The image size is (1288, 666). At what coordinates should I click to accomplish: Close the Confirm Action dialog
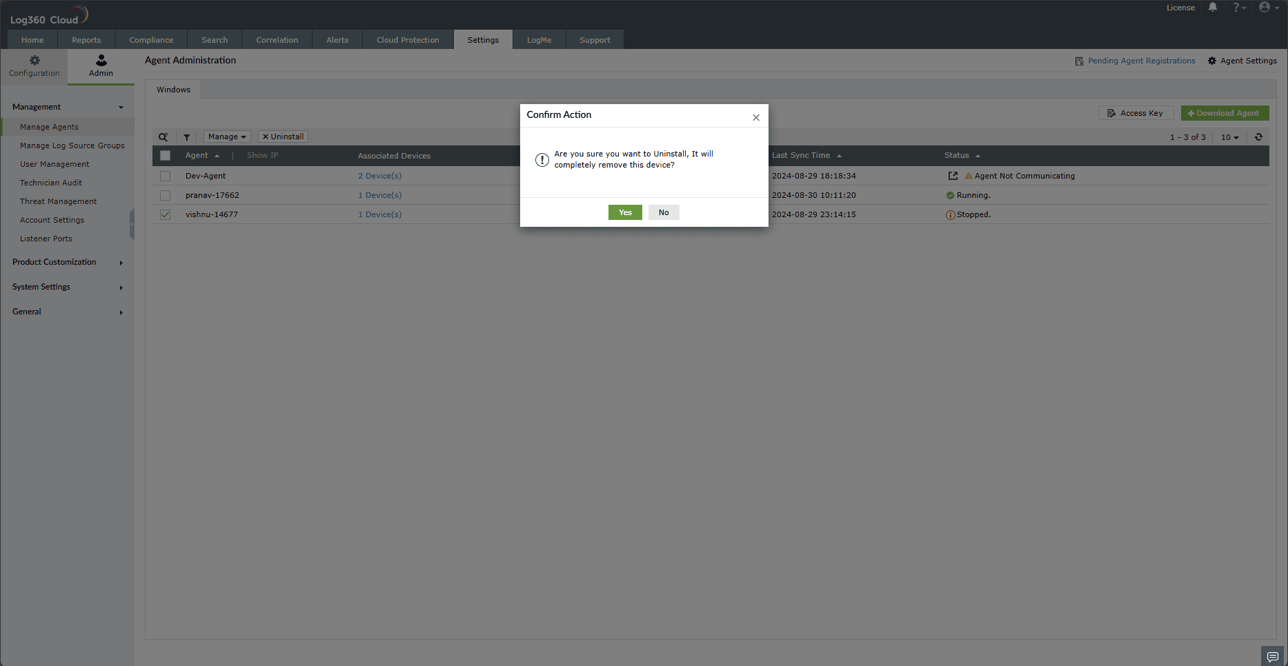[756, 117]
